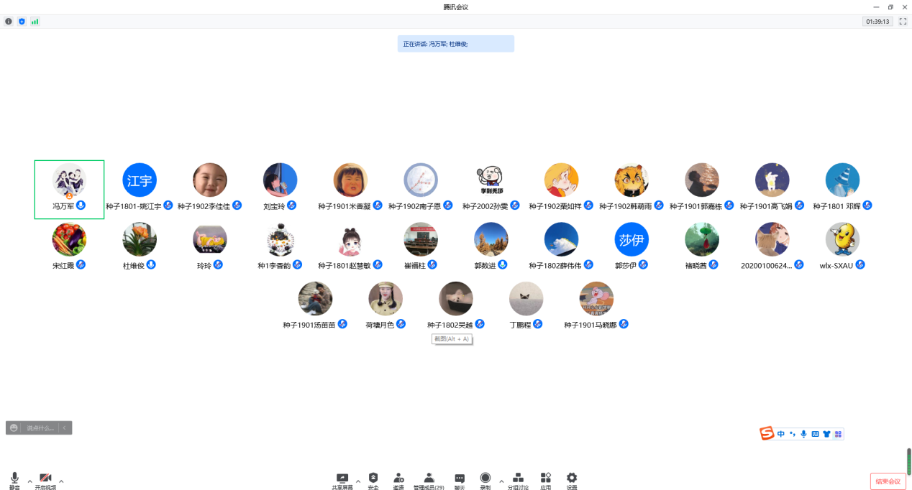Expand video options arrow beside 开启视频
The image size is (912, 490).
(x=61, y=481)
